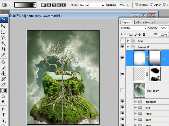Screen dimensions: 169x126
Task: Select the Gradient tool in toolbox
Action: [4, 91]
